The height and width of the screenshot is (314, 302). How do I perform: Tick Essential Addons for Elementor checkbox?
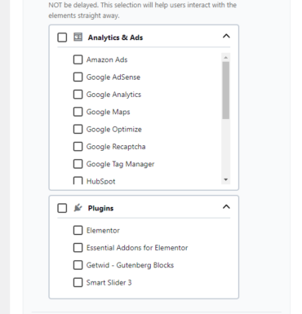pyautogui.click(x=78, y=248)
